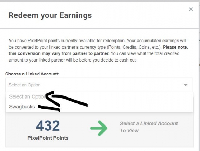Click 'Select a Linked Account To View' text
This screenshot has width=200, height=151.
point(149,127)
